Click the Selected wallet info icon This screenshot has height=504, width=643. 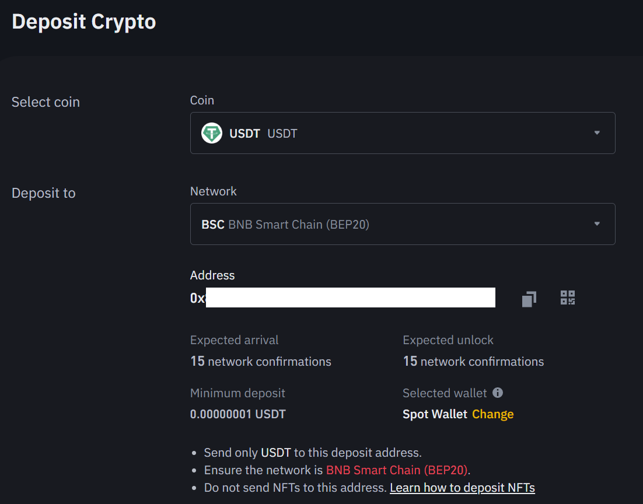pos(498,393)
